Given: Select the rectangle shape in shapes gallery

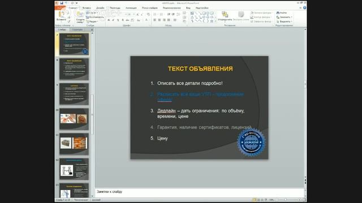Looking at the screenshot, I should point(204,14).
